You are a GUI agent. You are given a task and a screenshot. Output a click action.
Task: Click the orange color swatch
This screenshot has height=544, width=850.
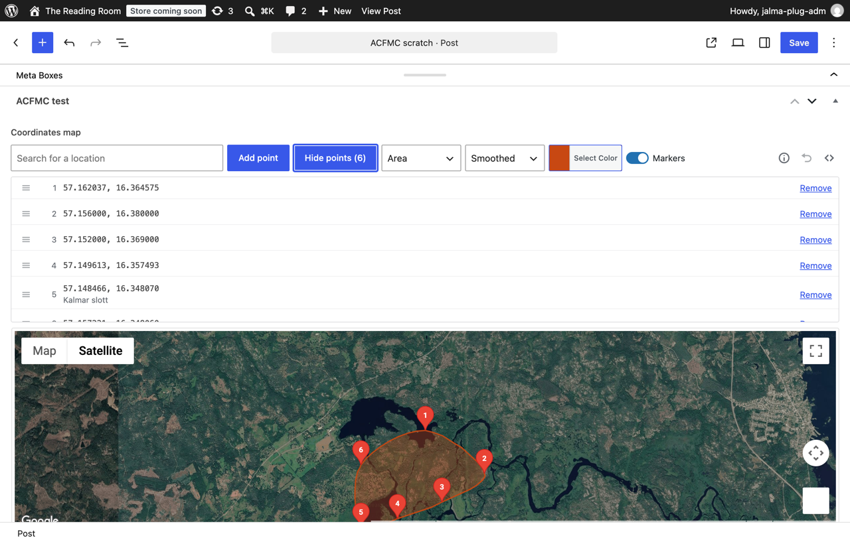click(559, 158)
